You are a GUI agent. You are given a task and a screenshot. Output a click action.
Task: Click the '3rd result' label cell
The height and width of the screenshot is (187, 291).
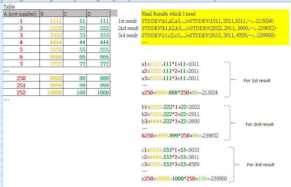tap(128, 35)
